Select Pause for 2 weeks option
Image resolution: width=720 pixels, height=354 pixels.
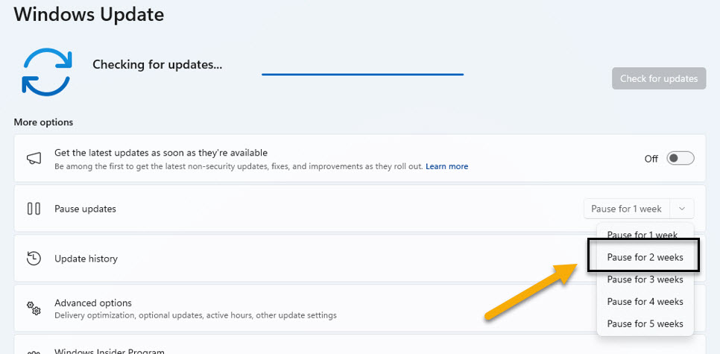tap(645, 258)
